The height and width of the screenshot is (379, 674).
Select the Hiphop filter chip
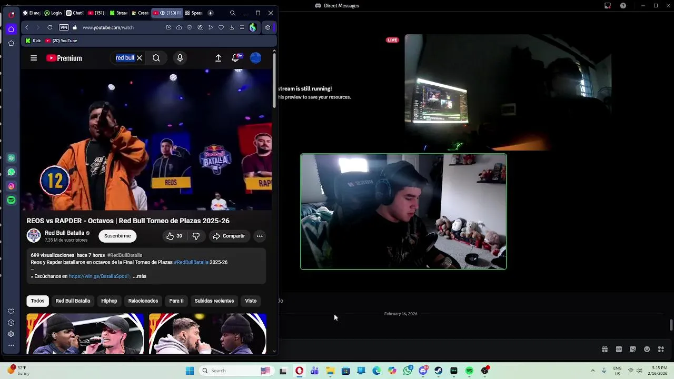[109, 301]
